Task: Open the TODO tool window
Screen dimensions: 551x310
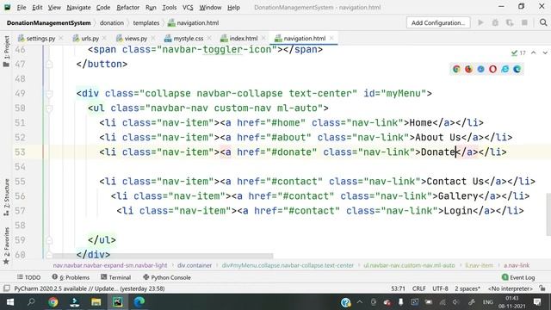Action: tap(28, 277)
